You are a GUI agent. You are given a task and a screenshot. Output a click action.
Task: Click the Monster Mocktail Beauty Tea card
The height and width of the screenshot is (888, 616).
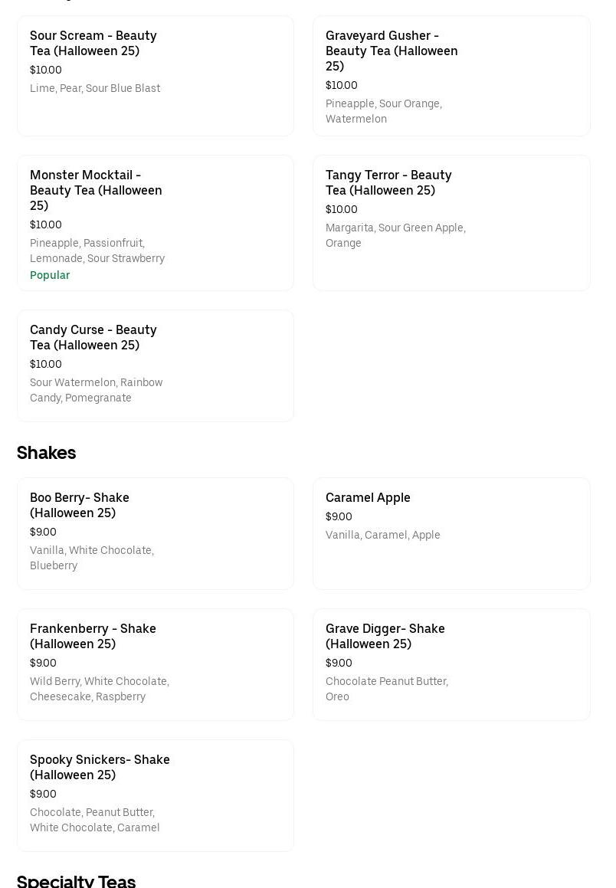pos(155,223)
